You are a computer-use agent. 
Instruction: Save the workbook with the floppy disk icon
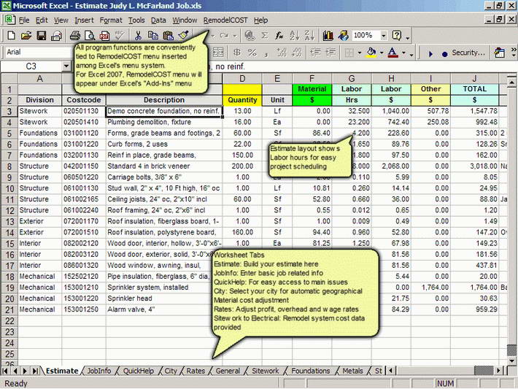[42, 35]
